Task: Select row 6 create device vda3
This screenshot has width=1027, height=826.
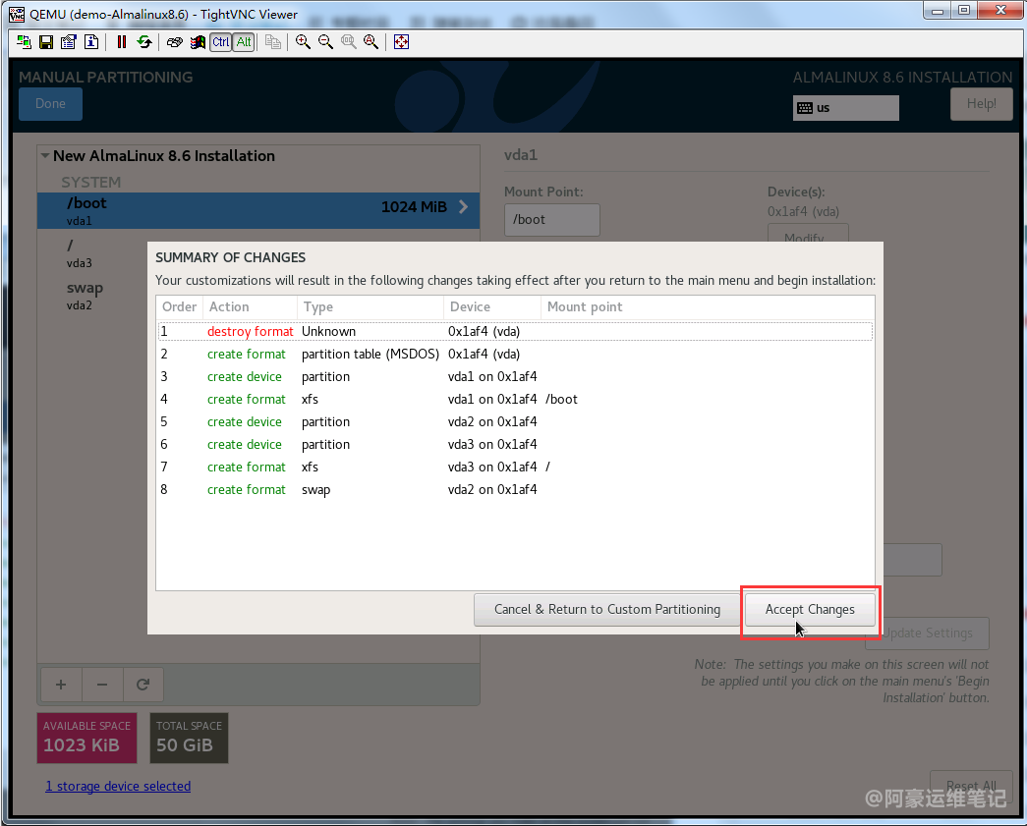Action: tap(515, 444)
